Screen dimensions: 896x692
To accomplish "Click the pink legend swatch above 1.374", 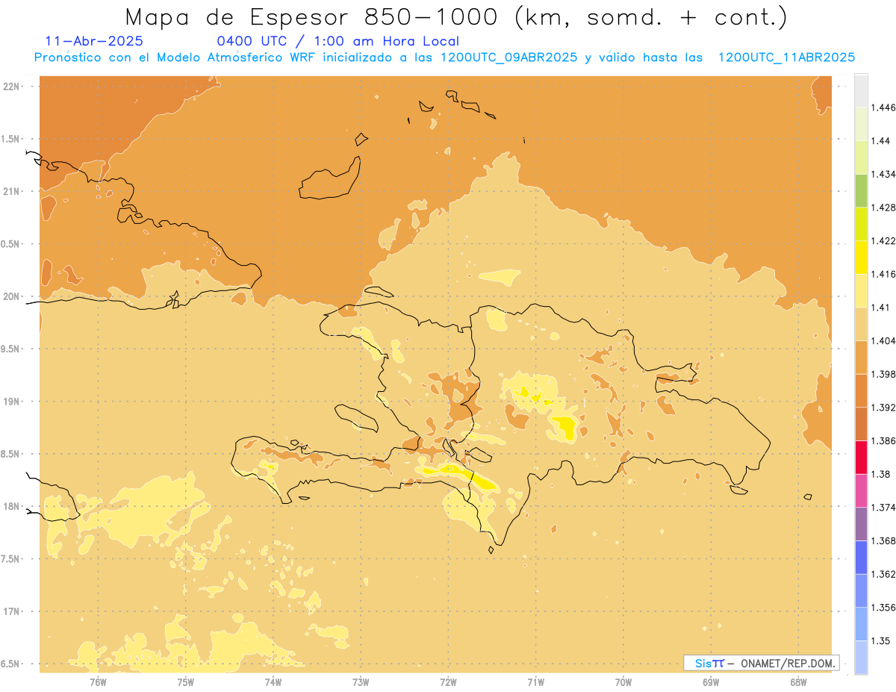I will pos(861,490).
